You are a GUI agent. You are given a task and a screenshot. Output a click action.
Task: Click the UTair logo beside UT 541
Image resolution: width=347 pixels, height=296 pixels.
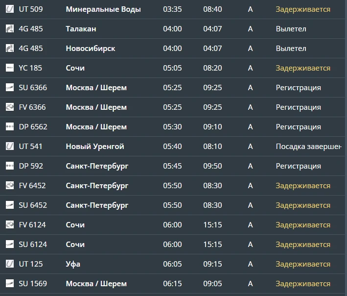tap(10, 146)
